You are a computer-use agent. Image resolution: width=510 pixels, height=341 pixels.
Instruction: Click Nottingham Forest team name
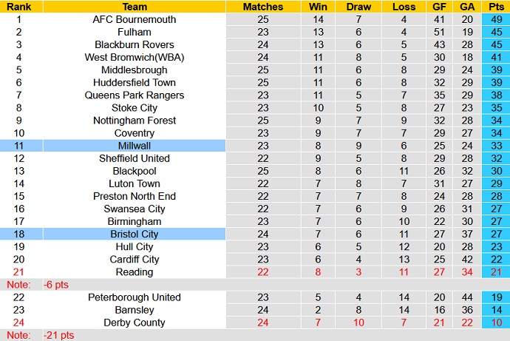tap(134, 121)
